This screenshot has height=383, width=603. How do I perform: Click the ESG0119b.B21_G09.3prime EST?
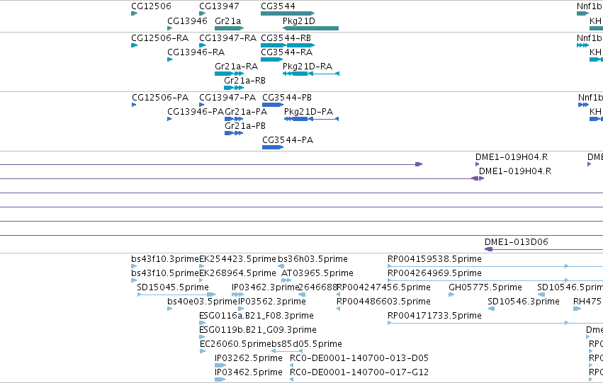pyautogui.click(x=202, y=337)
